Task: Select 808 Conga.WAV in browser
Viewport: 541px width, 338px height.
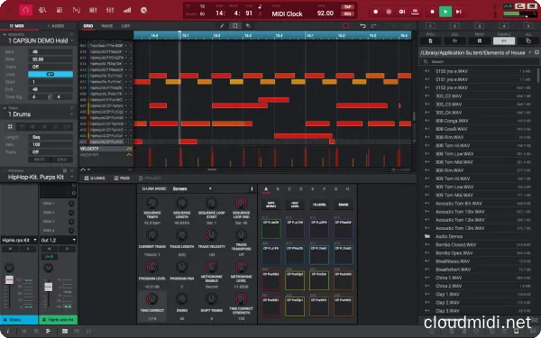Action: 479,121
